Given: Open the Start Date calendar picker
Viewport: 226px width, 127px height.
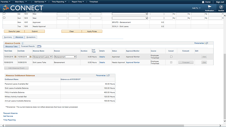Looking at the screenshot, I should 15,57.
